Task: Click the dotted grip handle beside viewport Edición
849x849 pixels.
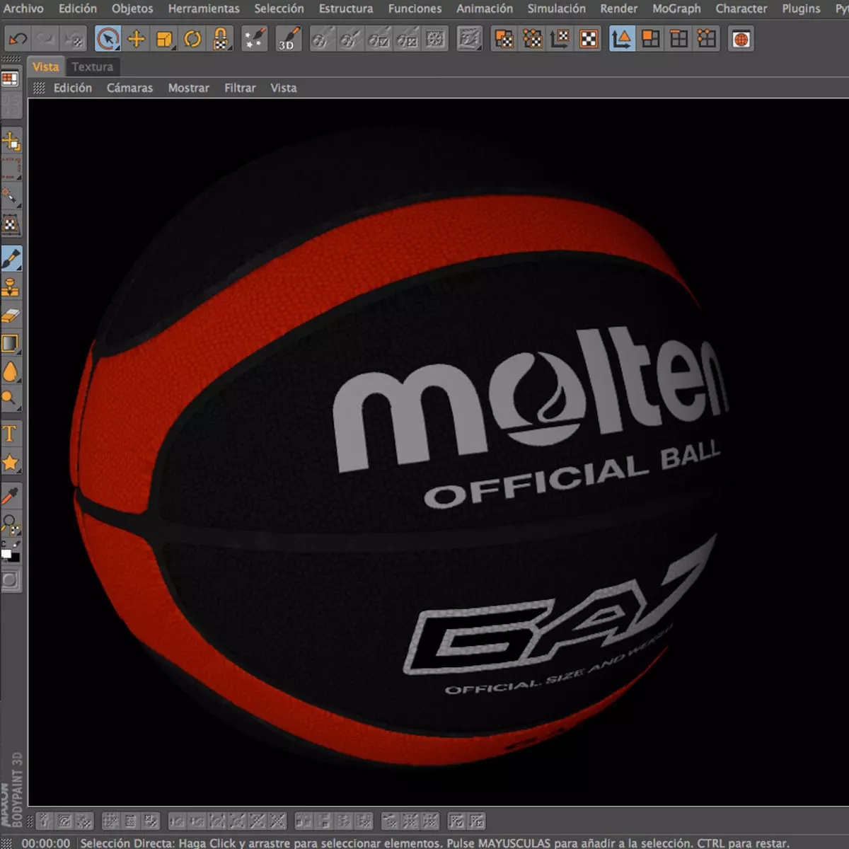Action: (39, 88)
